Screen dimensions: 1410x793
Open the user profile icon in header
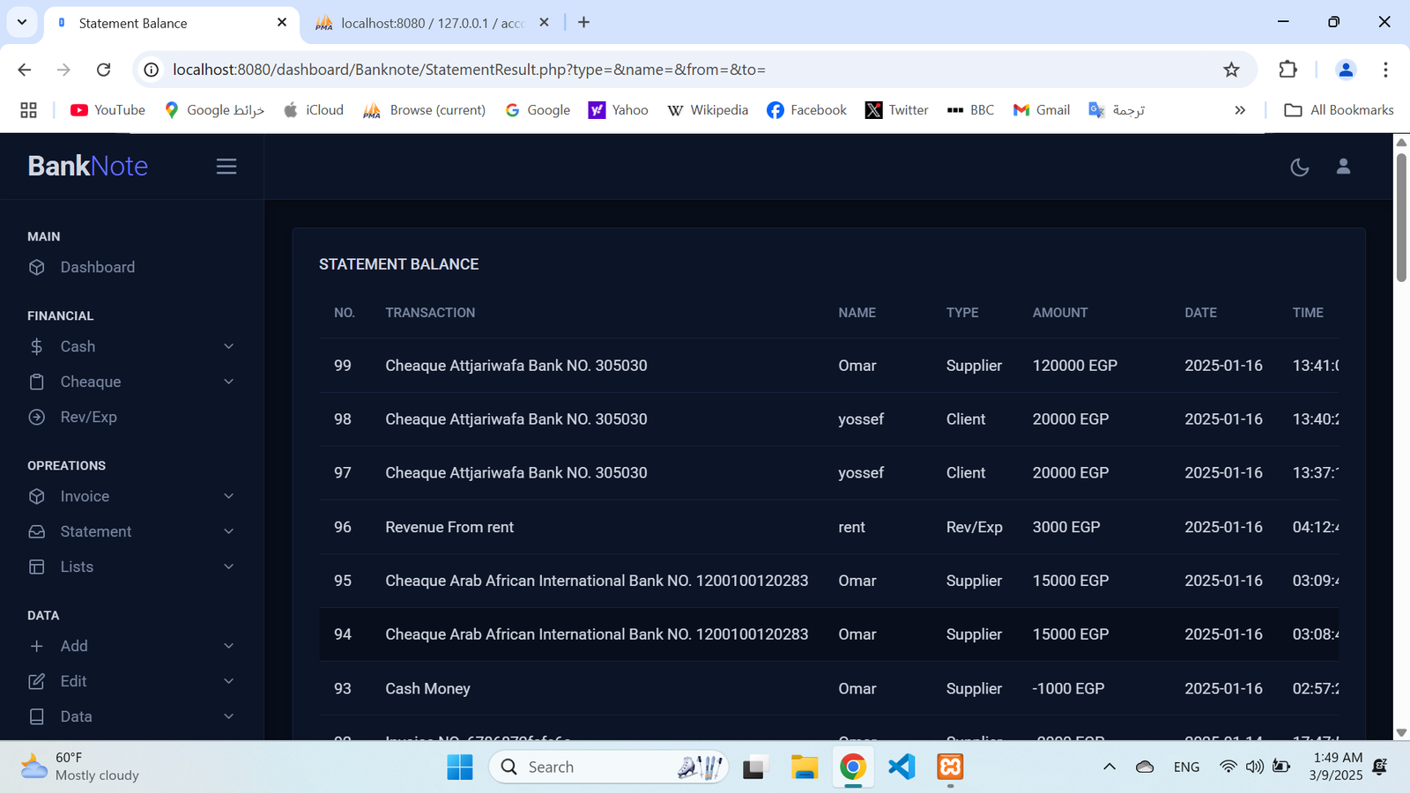[1343, 167]
